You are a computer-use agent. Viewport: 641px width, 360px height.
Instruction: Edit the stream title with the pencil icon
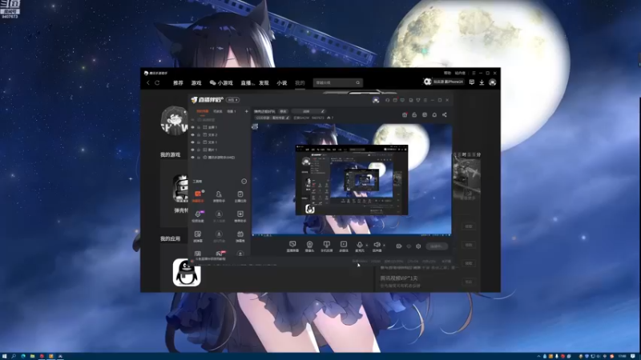pyautogui.click(x=323, y=111)
